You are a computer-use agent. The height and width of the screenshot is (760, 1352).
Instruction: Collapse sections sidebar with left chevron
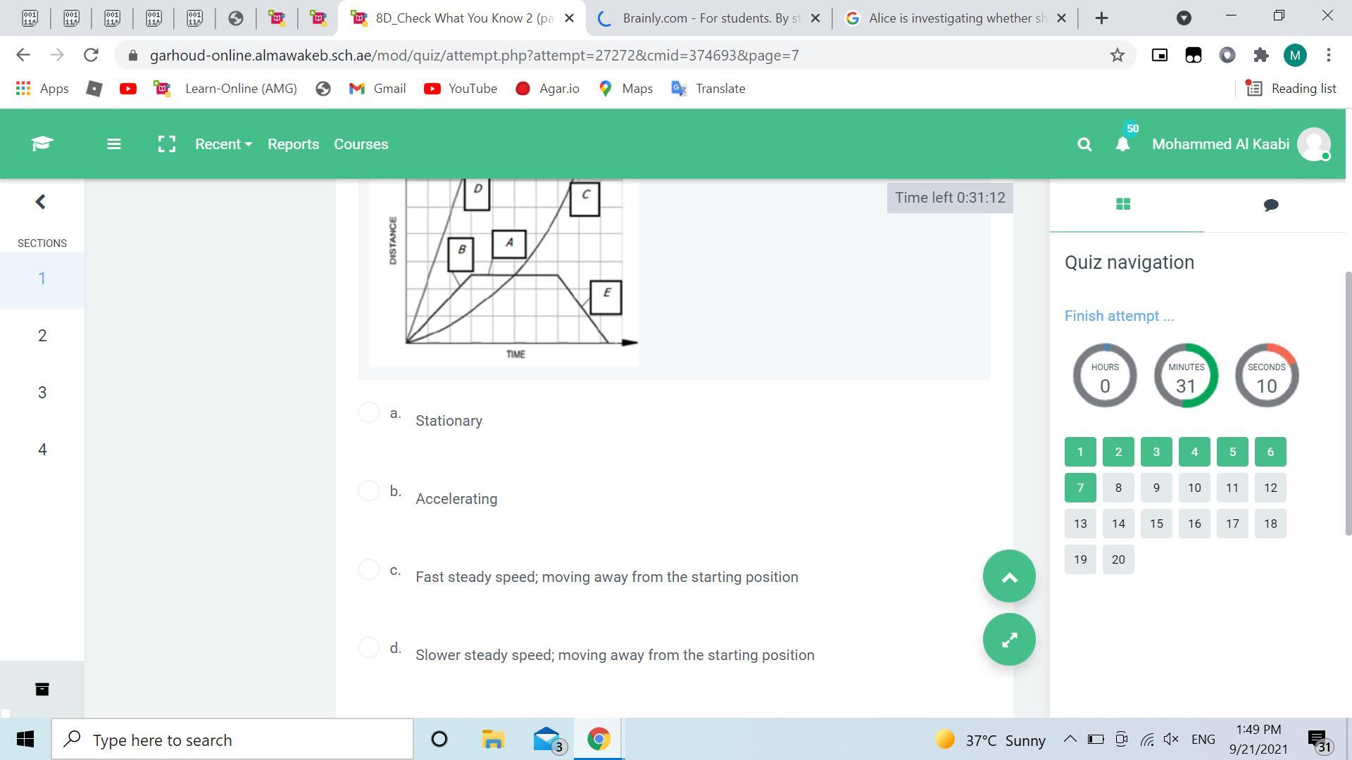pyautogui.click(x=41, y=202)
